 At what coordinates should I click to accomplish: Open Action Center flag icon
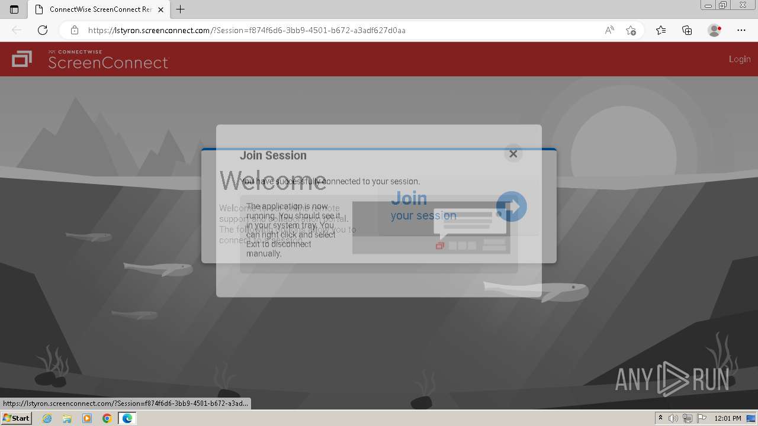pyautogui.click(x=702, y=418)
